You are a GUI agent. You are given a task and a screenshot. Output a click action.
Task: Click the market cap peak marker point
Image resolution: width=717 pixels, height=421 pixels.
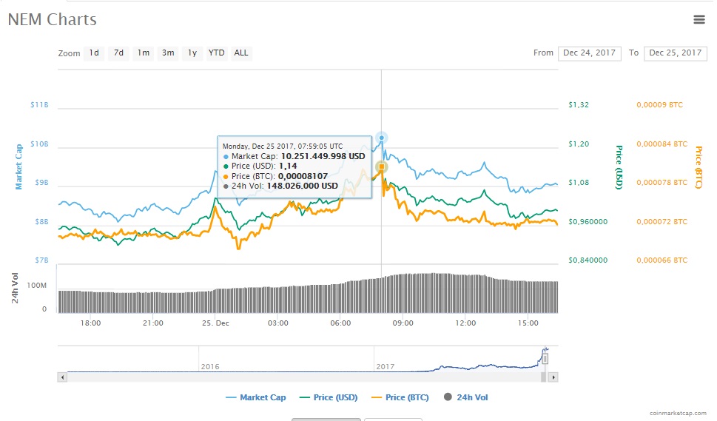pos(381,138)
